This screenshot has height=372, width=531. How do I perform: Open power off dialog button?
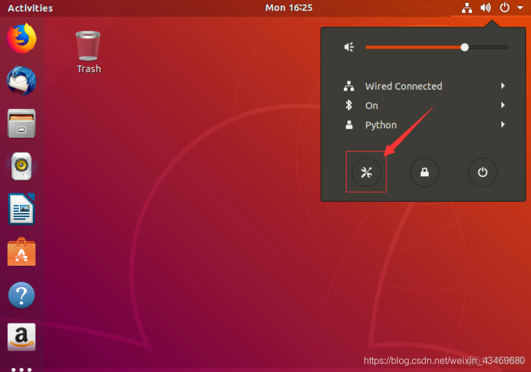point(482,173)
